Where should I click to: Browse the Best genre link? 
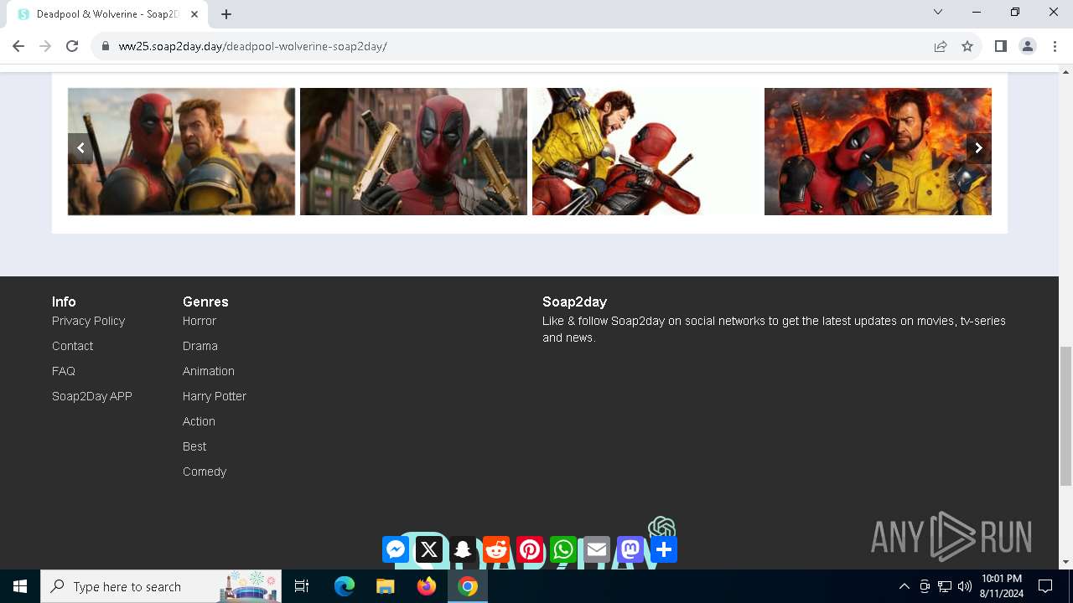(x=194, y=446)
